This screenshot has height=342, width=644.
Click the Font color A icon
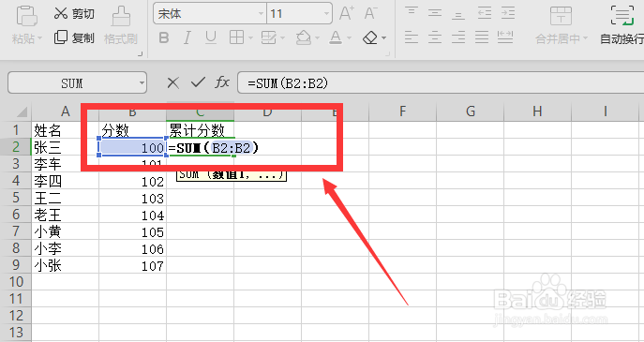336,37
